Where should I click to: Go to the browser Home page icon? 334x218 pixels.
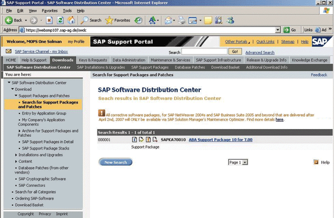[71, 21]
